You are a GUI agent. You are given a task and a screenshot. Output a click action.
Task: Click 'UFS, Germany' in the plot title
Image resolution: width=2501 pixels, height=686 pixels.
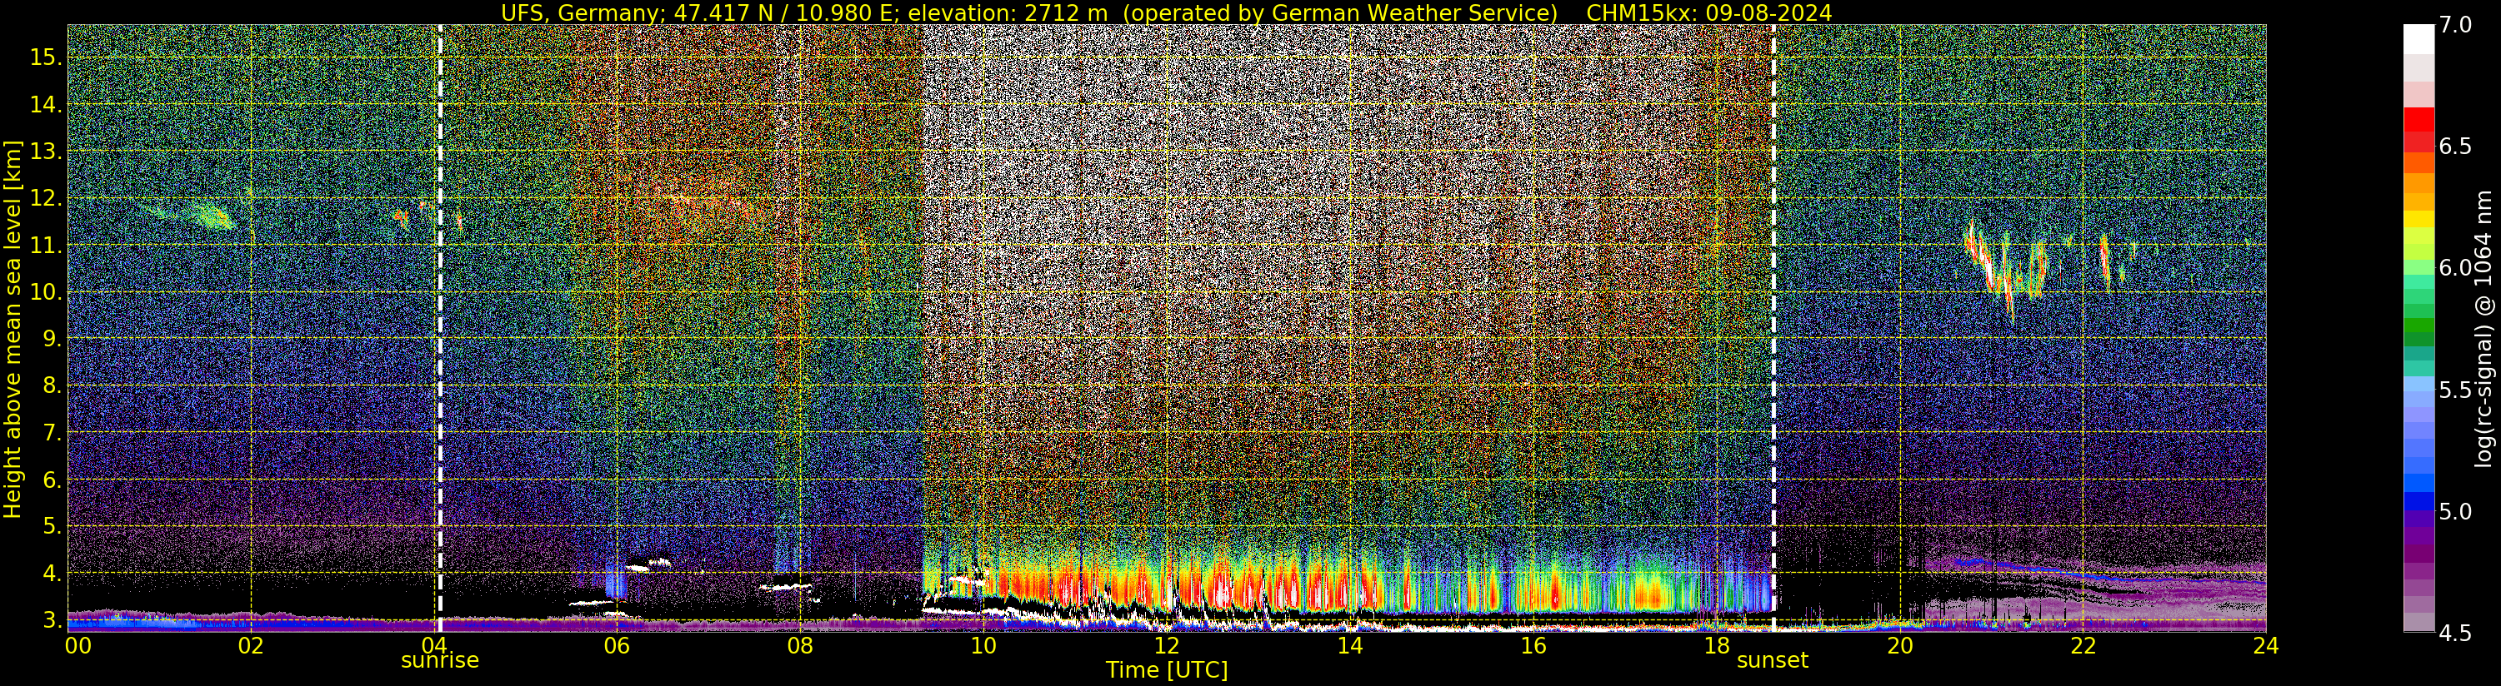583,12
